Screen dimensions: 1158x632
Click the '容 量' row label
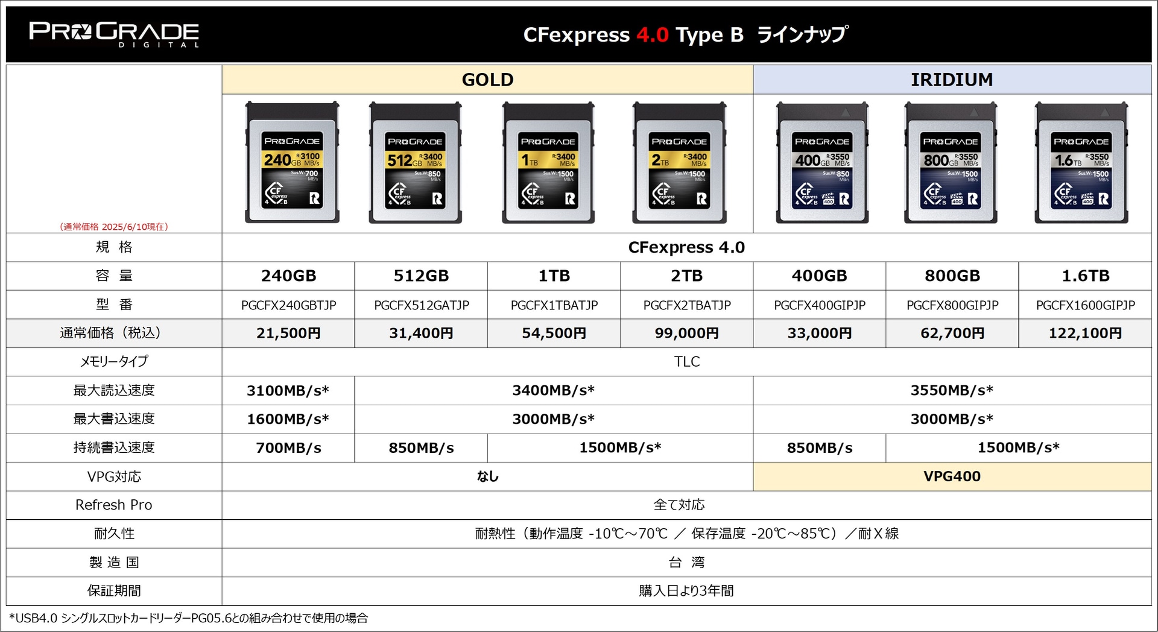click(x=114, y=276)
